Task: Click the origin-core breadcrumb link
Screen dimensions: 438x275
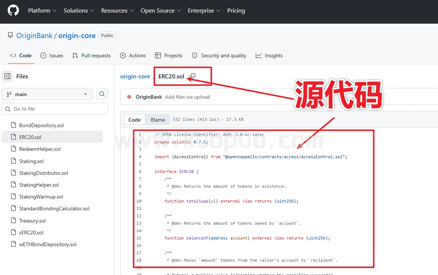Action: [135, 77]
